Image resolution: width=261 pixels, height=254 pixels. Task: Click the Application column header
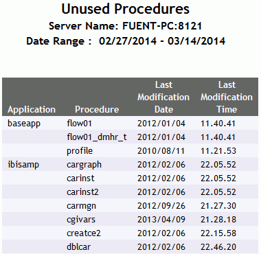pyautogui.click(x=32, y=109)
